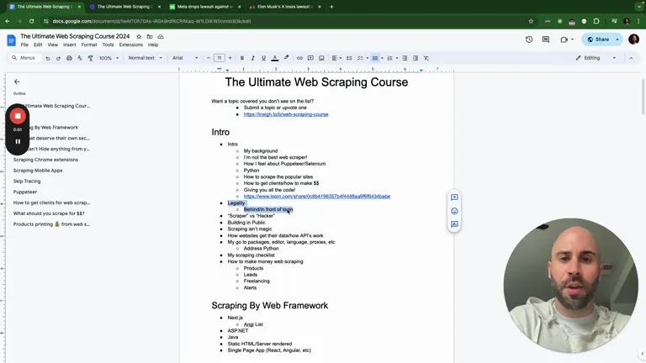The height and width of the screenshot is (363, 646).
Task: Pause the screen recording
Action: 18,141
